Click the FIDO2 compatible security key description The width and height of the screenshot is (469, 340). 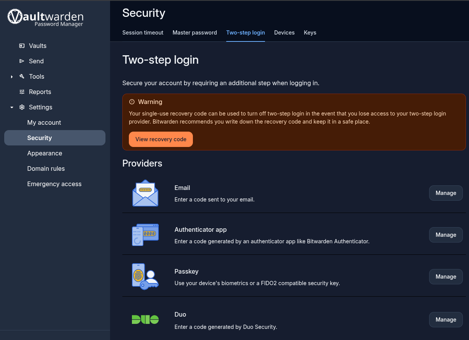click(257, 283)
